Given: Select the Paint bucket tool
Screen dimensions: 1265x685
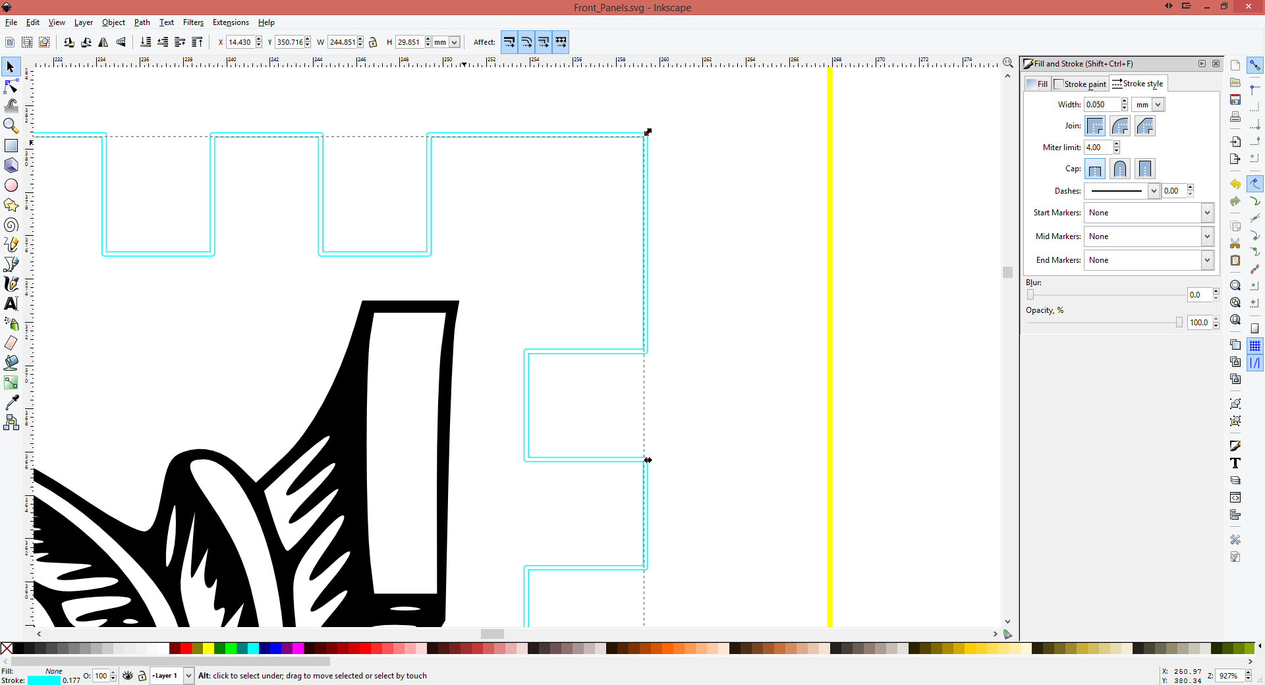Looking at the screenshot, I should (x=11, y=363).
